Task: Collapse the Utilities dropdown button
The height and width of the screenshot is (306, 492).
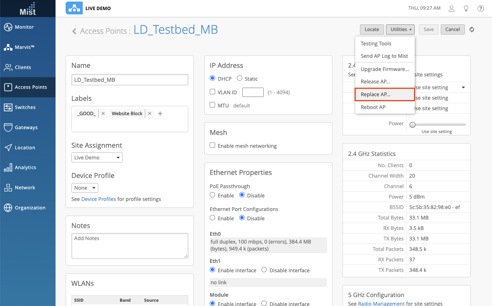Action: [x=400, y=29]
